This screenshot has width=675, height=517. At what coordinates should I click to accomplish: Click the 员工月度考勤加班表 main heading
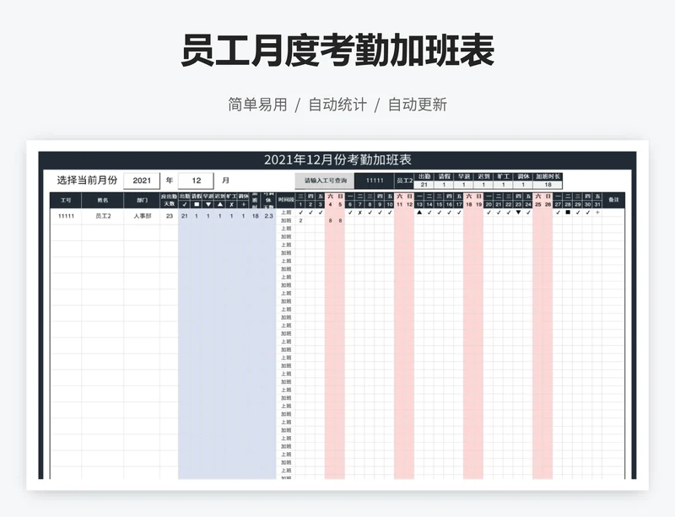tap(337, 51)
